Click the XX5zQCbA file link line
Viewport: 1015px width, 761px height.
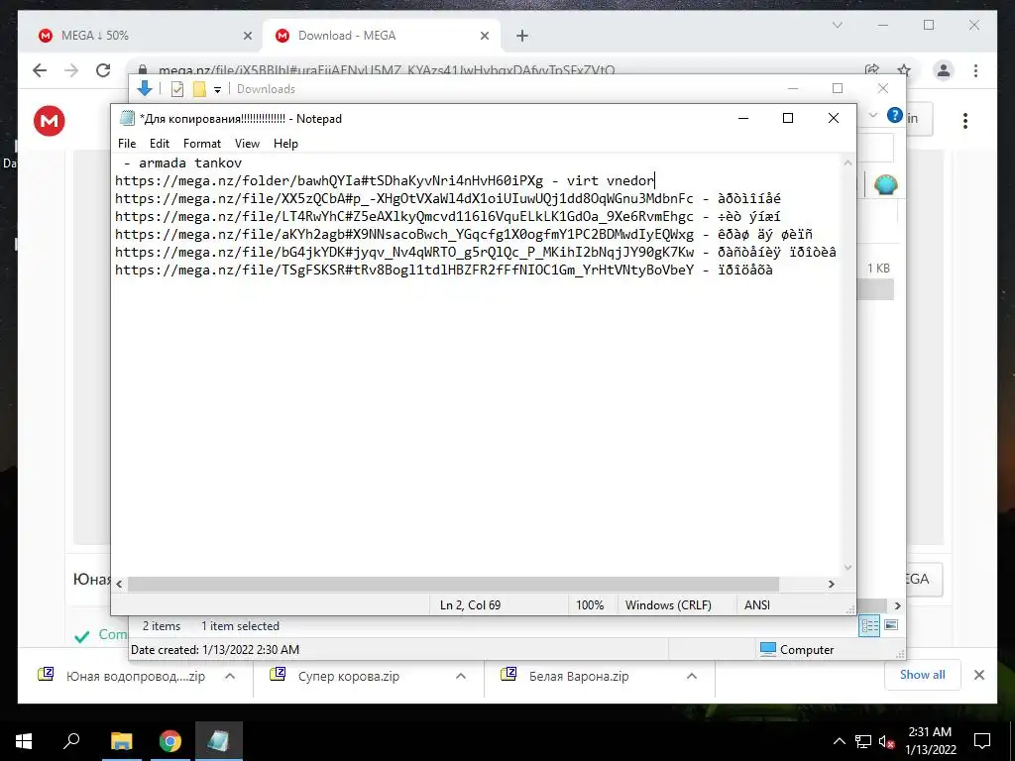coord(448,198)
